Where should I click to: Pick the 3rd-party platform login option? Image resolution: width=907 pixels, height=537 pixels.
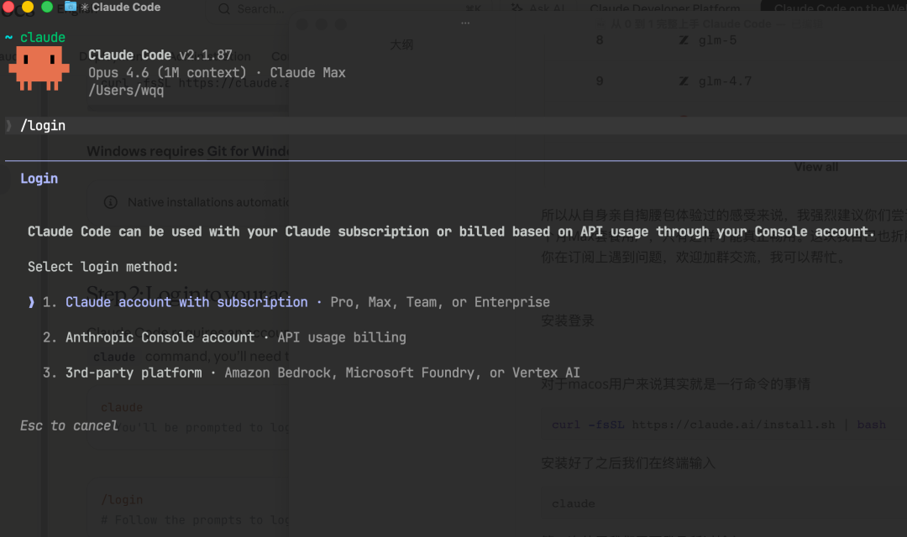134,373
